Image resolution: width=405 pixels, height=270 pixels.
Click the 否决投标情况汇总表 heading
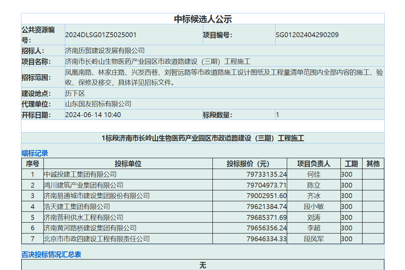pyautogui.click(x=52, y=255)
